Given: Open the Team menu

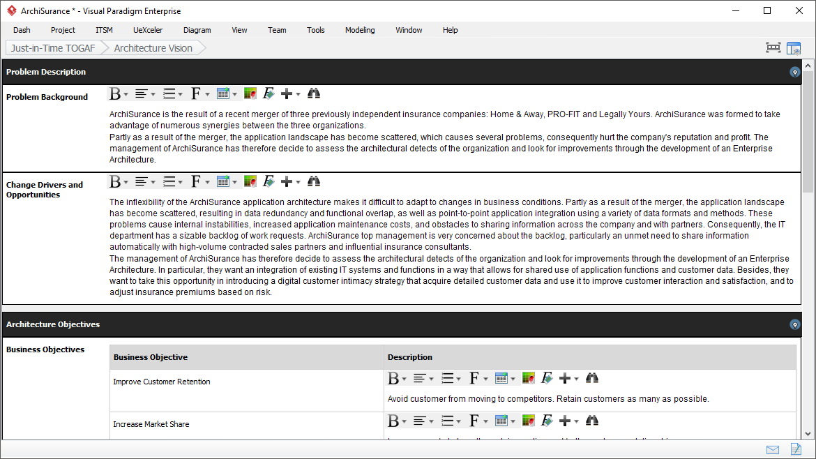Looking at the screenshot, I should coord(277,30).
